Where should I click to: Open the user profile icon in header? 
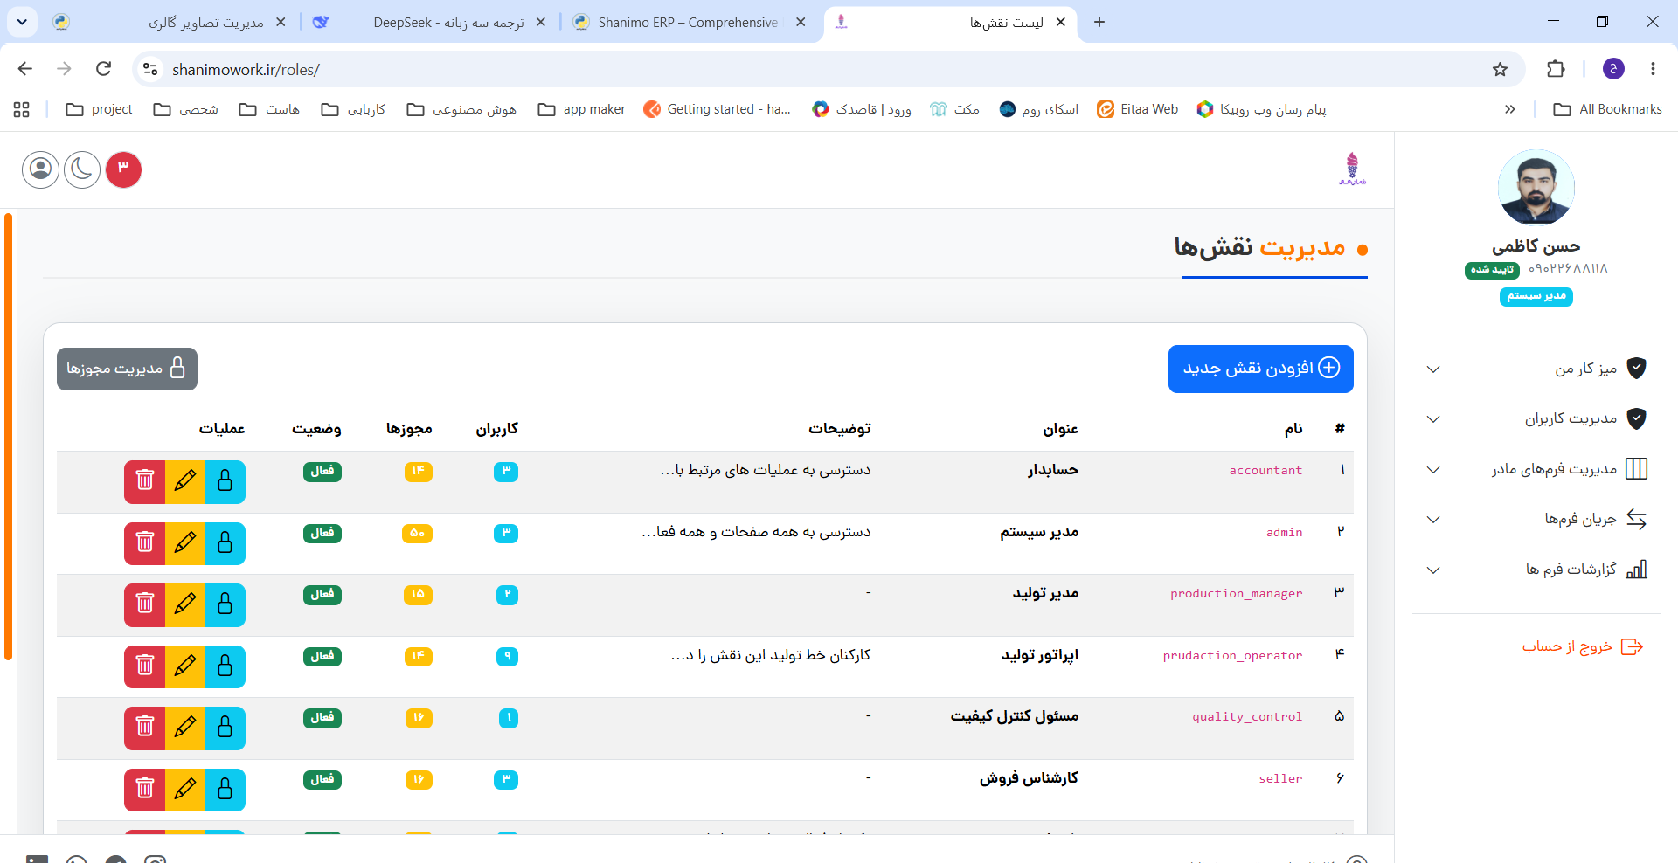tap(40, 169)
